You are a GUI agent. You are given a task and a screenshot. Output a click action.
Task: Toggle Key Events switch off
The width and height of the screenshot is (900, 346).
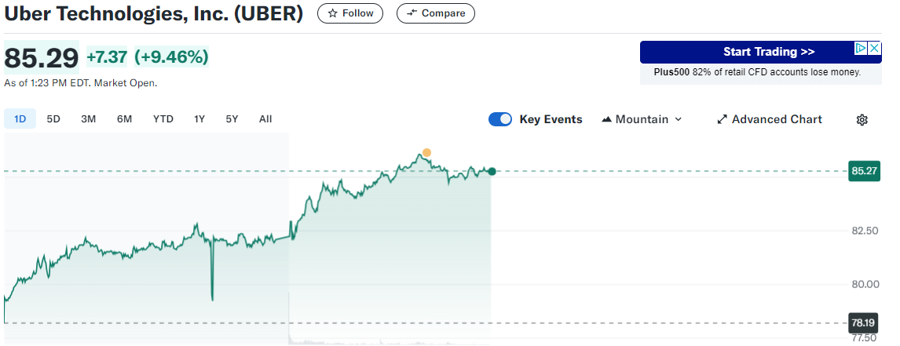pos(500,119)
